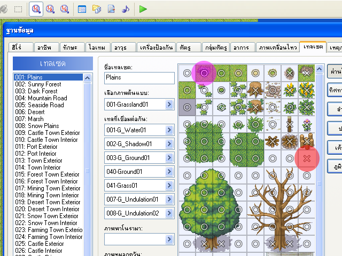The image size is (342, 256).
Task: Switch to the อาวุธ tab
Action: (x=123, y=47)
